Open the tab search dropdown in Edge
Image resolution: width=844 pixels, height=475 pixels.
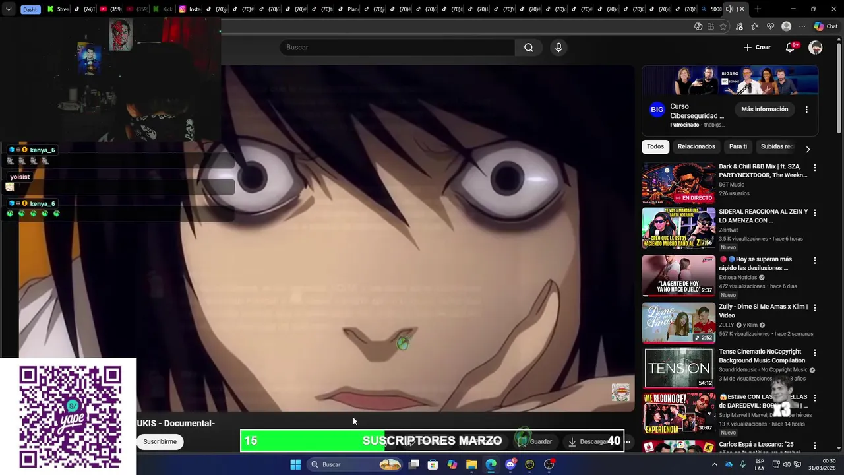coord(9,9)
